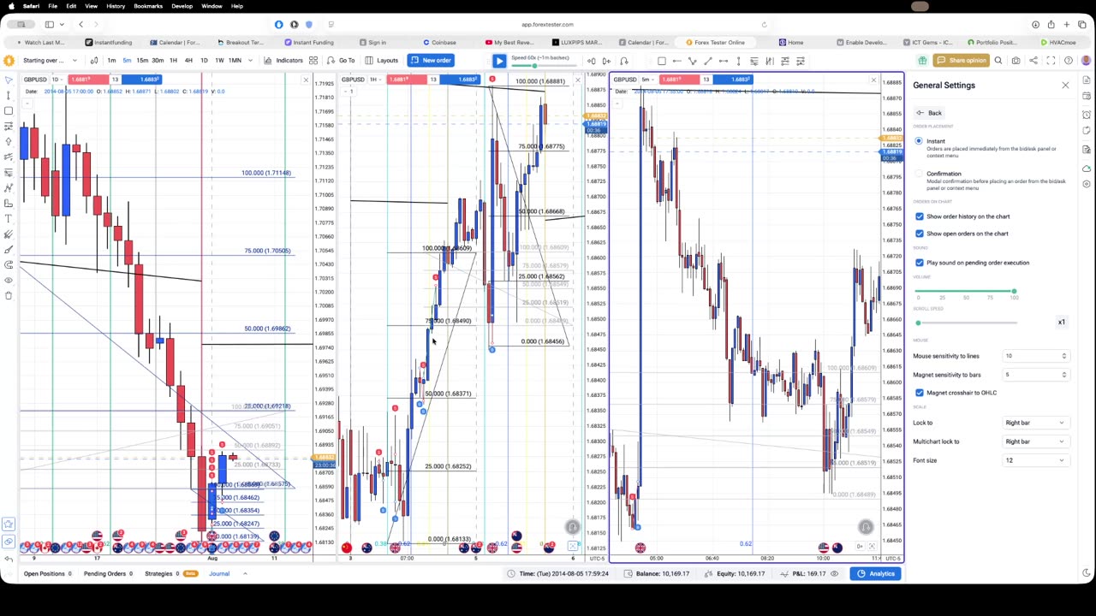Open the Multichart lock to dropdown

[x=1035, y=441]
